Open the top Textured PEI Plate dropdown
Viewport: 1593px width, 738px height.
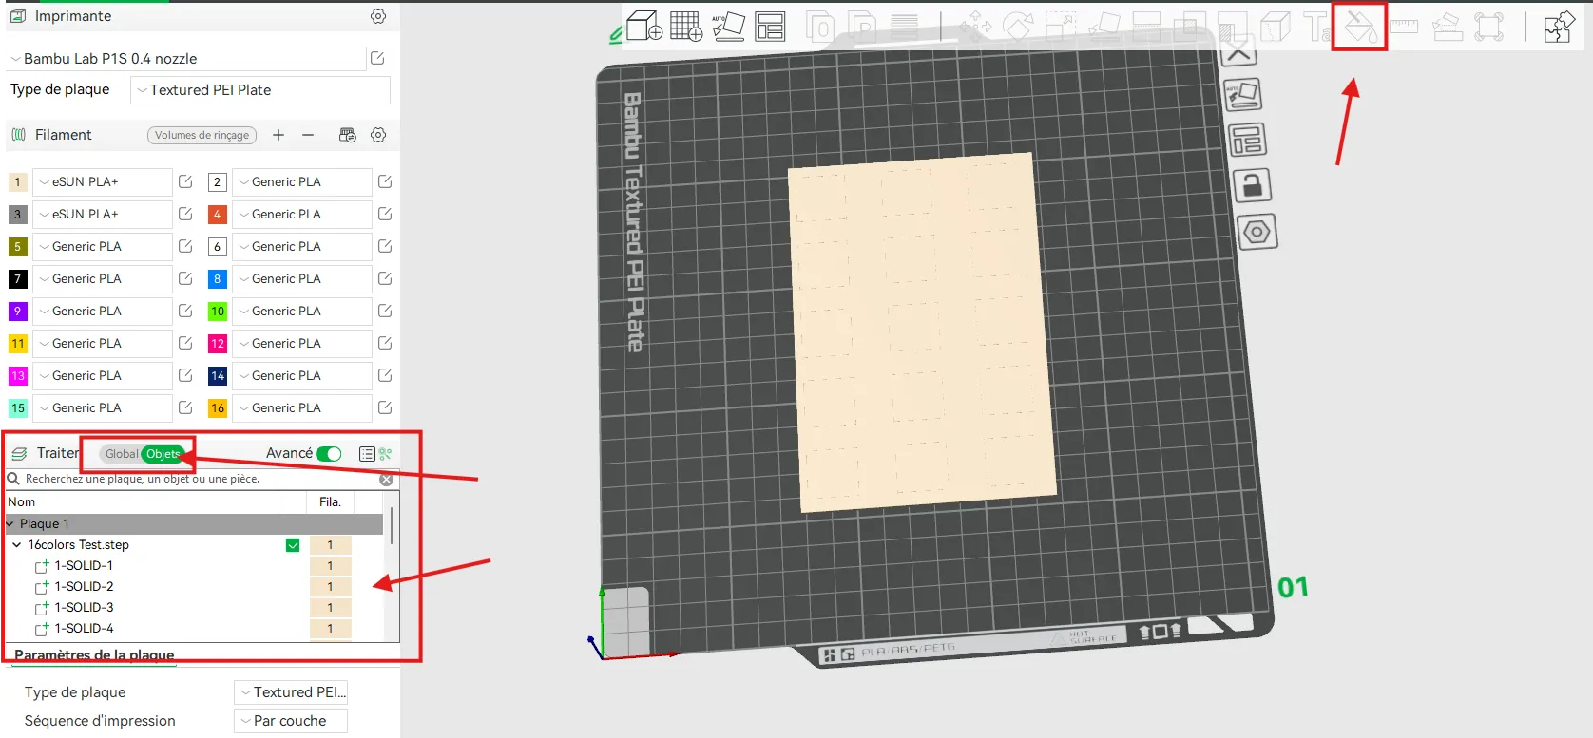click(260, 90)
